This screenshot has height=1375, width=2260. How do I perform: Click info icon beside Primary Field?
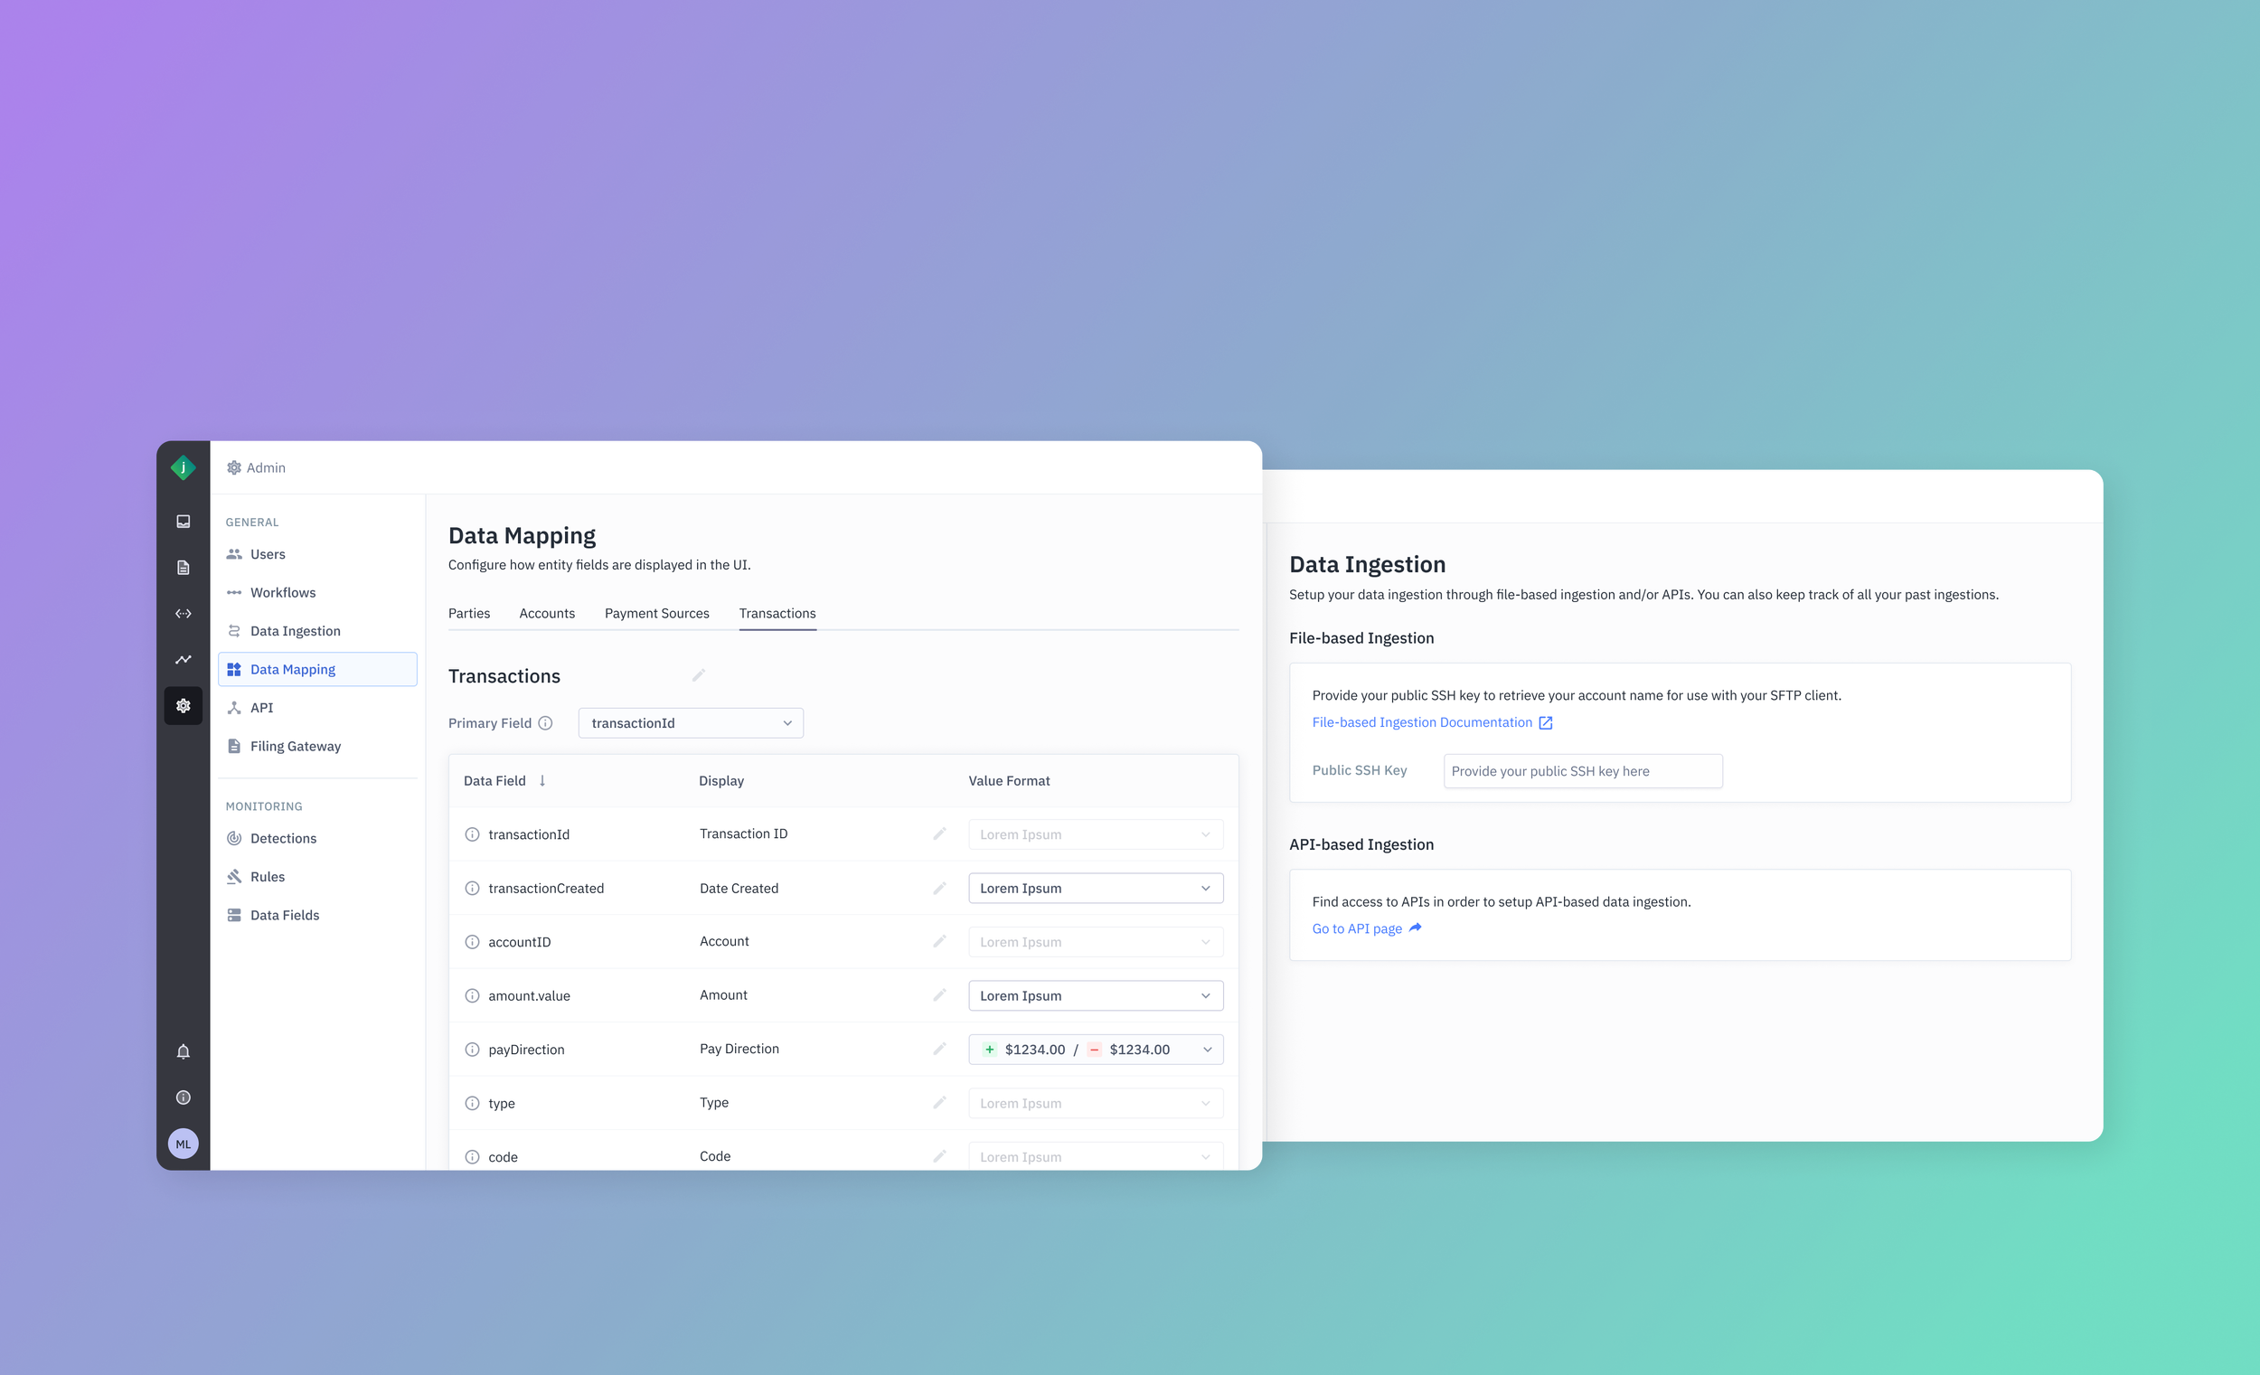(546, 723)
